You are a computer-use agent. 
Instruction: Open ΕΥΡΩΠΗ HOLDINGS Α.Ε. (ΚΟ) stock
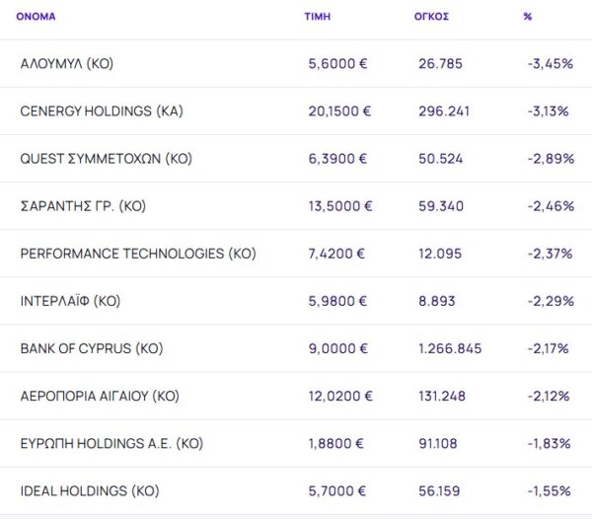coord(111,443)
